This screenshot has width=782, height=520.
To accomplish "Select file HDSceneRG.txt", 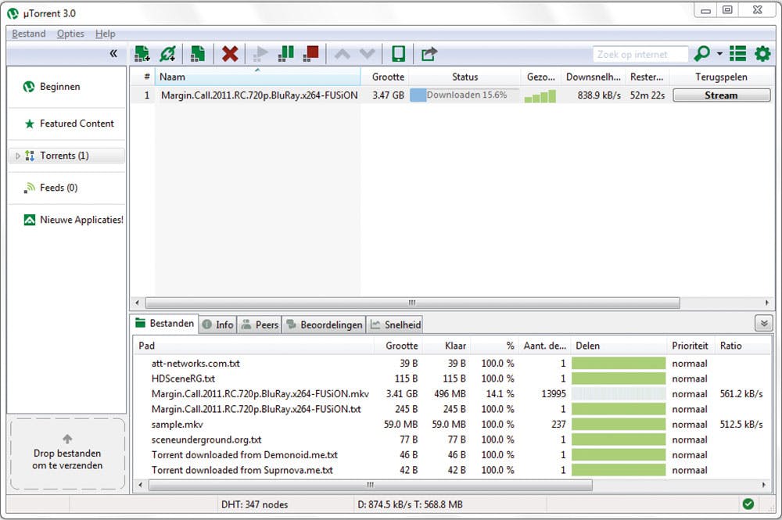I will point(183,378).
